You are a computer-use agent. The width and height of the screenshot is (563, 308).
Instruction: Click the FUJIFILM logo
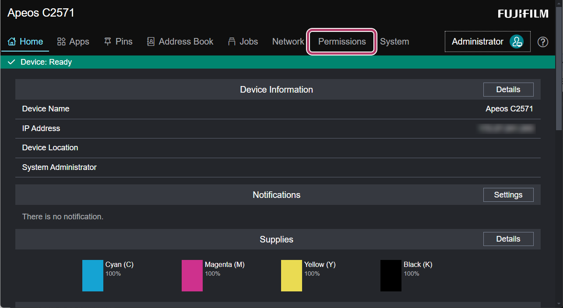point(523,14)
